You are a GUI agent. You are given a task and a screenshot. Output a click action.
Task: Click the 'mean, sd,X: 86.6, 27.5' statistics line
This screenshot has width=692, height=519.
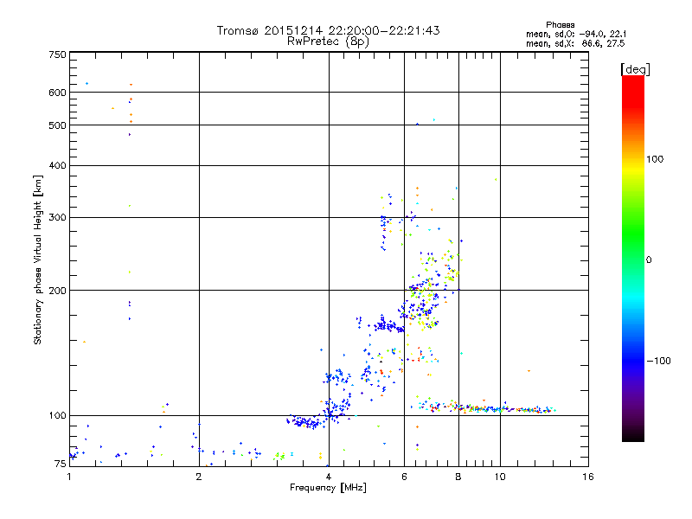575,43
